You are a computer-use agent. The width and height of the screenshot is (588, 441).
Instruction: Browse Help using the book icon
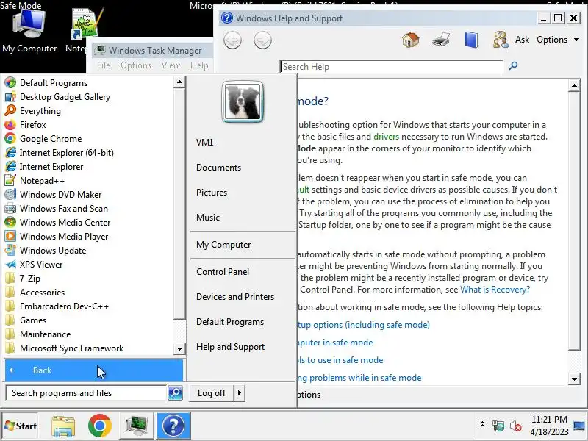pos(471,40)
